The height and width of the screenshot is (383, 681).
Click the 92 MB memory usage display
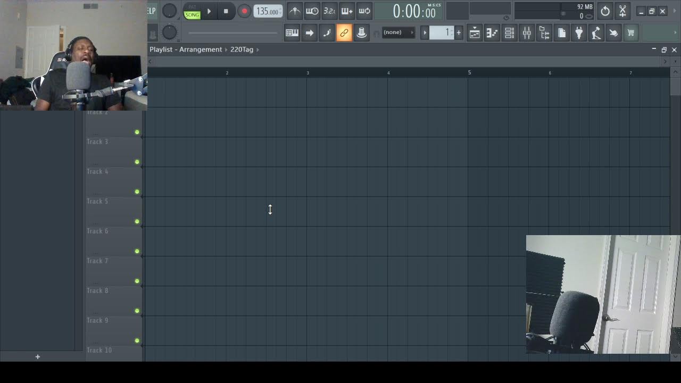click(x=585, y=7)
